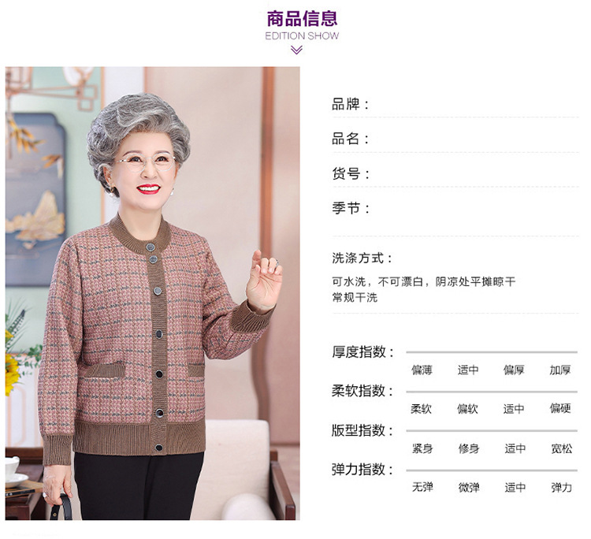Click the EDITION SHOW subtitle
The width and height of the screenshot is (591, 539).
[x=302, y=35]
